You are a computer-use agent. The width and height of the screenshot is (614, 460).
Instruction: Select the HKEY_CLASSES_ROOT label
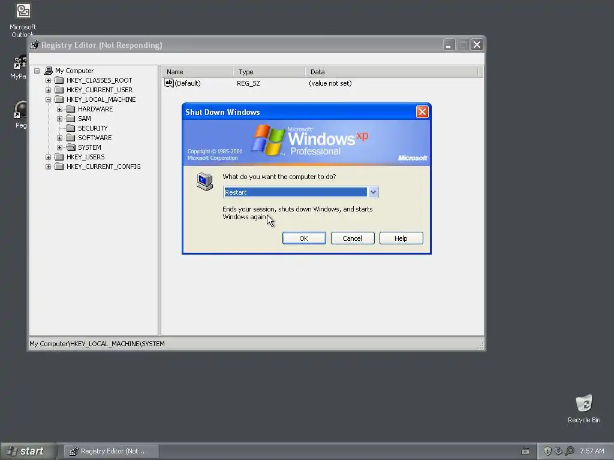point(99,80)
